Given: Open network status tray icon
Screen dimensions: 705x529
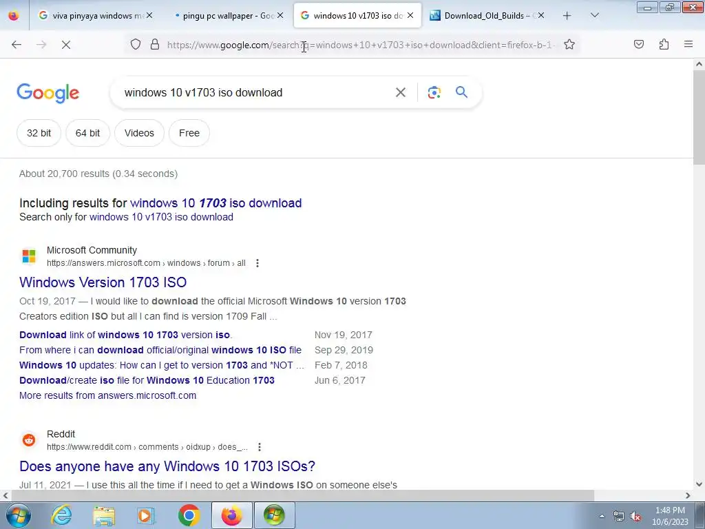Looking at the screenshot, I should 619,517.
